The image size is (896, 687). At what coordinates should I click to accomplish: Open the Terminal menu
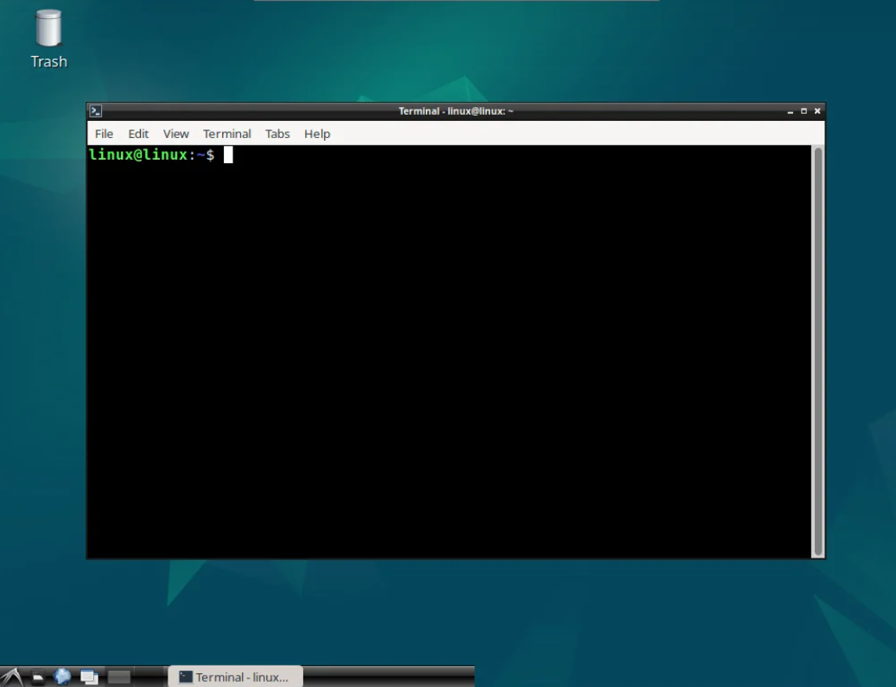[x=227, y=134]
